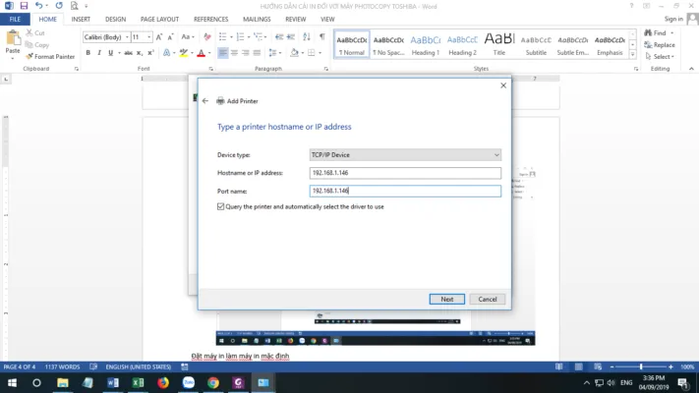
Task: Align text left in Paragraph group
Action: pyautogui.click(x=223, y=52)
